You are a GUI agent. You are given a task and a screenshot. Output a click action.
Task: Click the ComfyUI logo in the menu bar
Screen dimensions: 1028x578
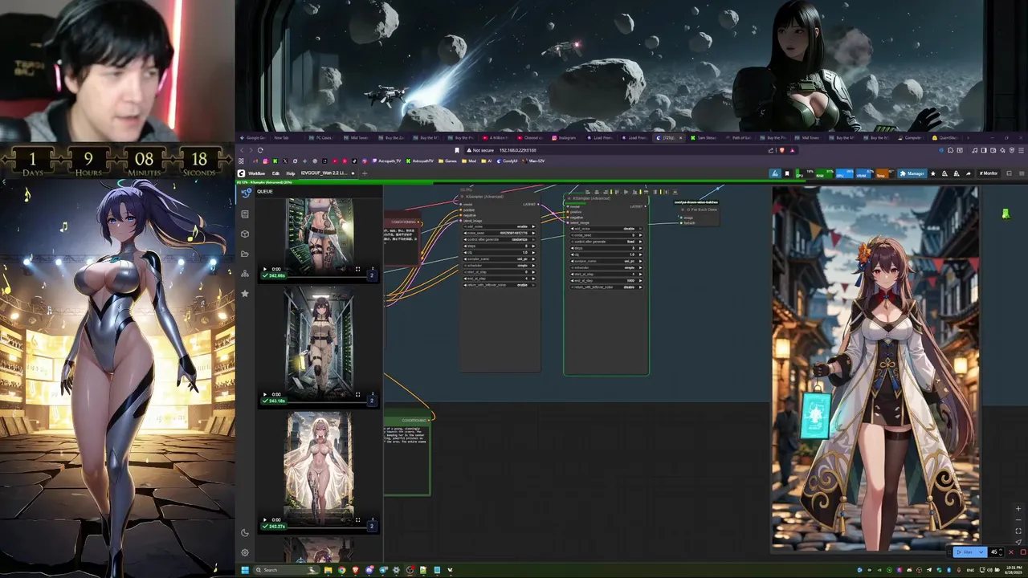coord(241,173)
